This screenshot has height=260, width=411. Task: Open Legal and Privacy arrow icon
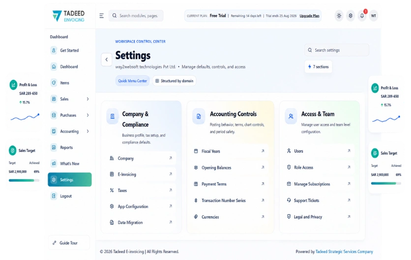tap(349, 216)
